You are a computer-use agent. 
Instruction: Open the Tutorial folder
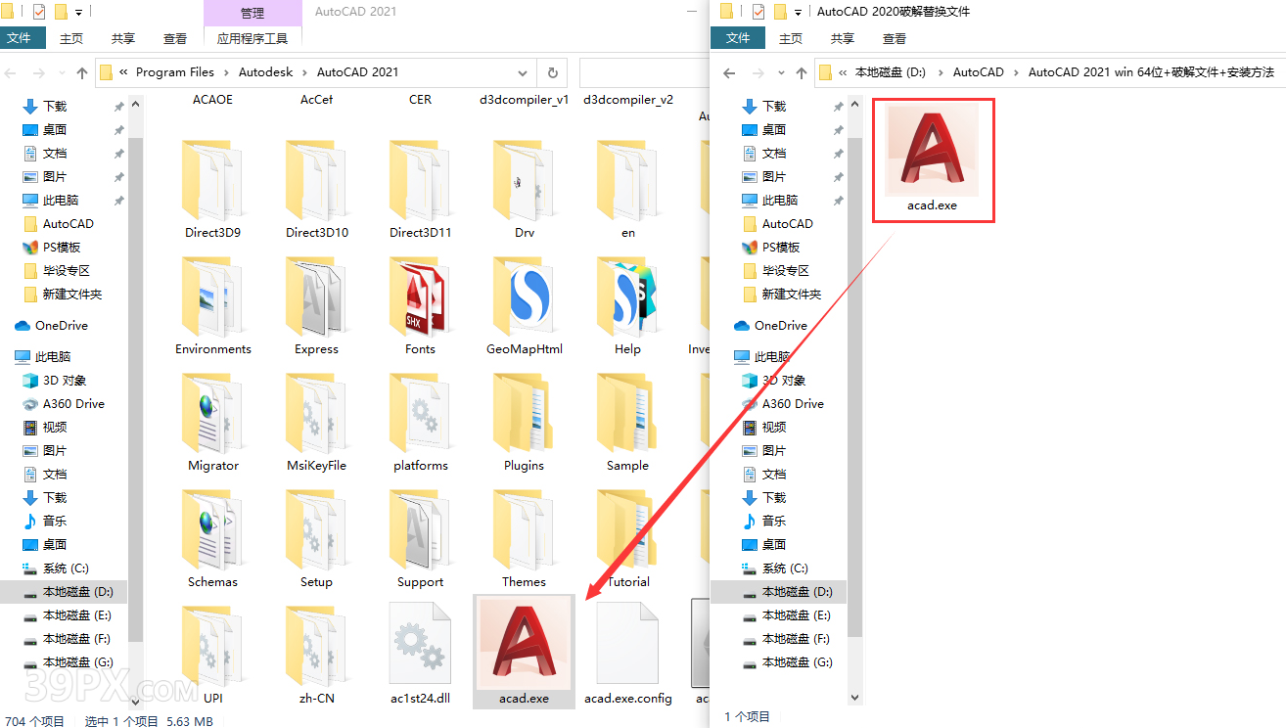[x=627, y=539]
